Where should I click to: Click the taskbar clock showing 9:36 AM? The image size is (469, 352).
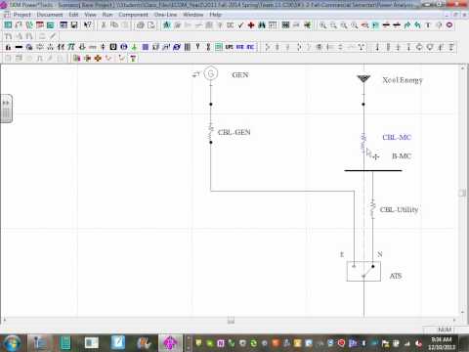coord(442,343)
